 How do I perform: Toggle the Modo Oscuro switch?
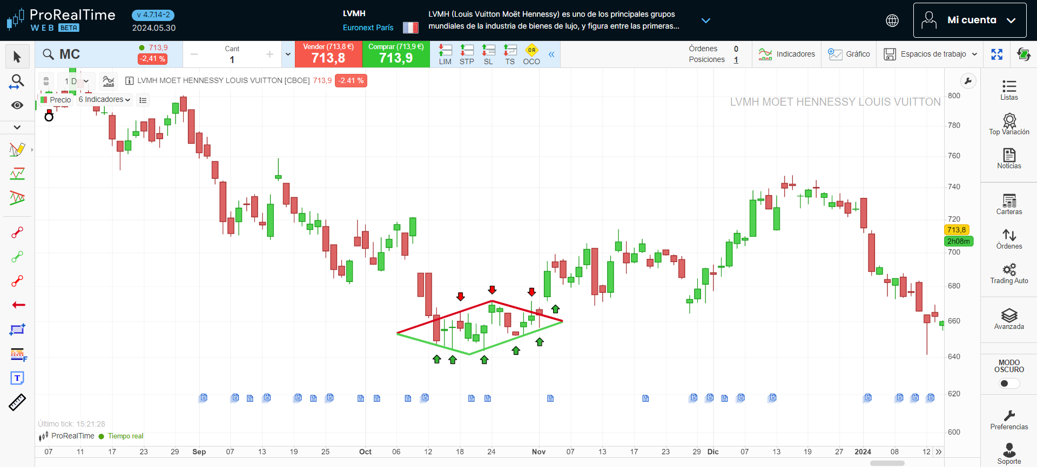[x=1008, y=383]
